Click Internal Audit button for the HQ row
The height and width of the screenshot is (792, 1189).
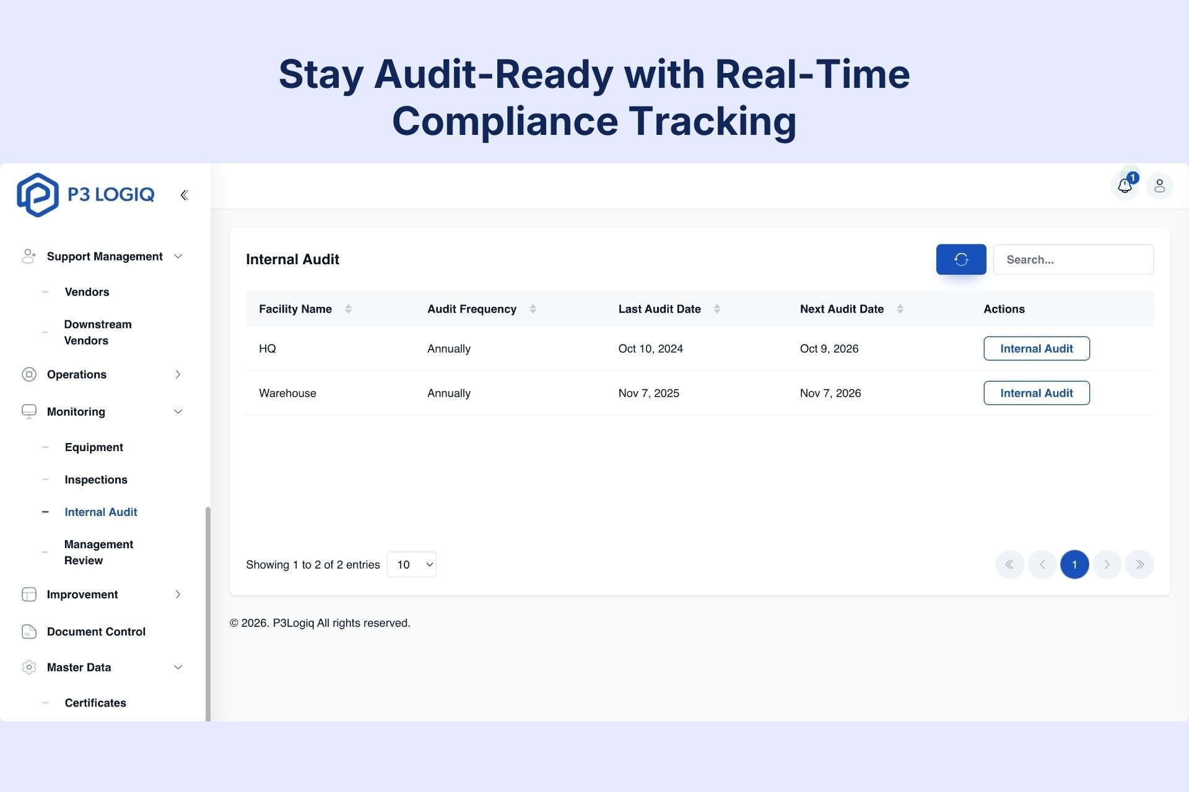click(x=1036, y=348)
